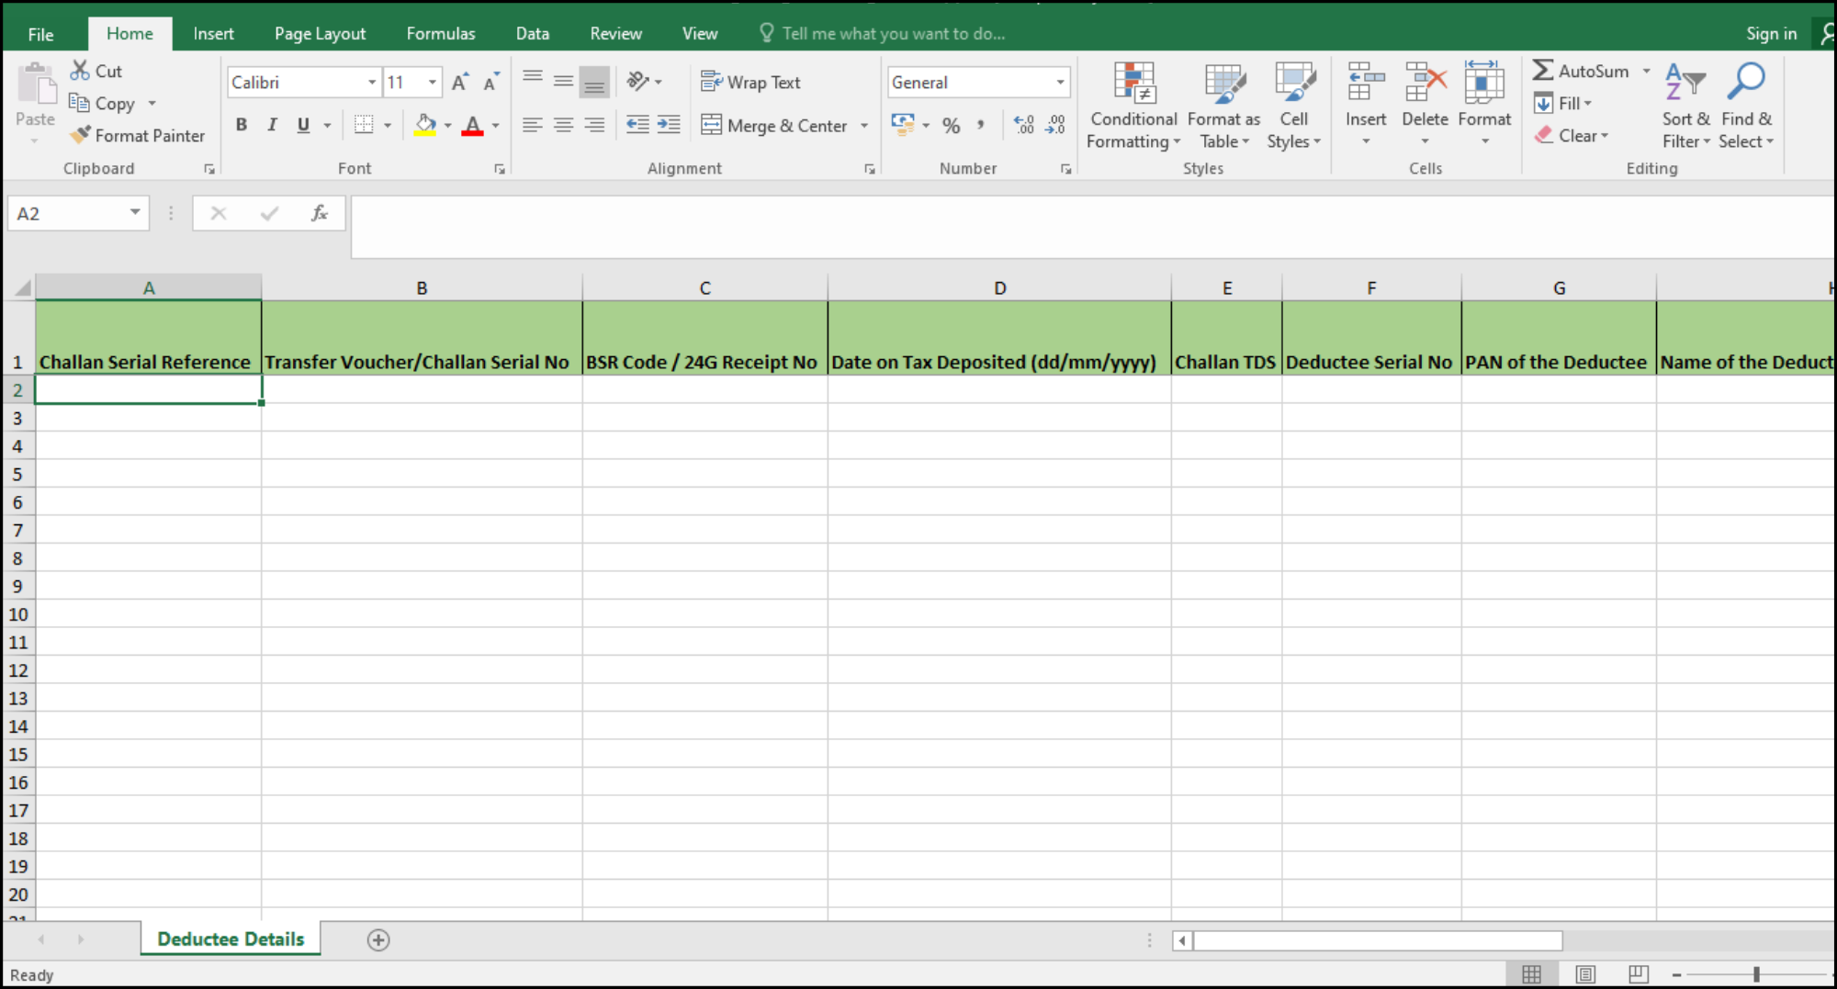Toggle Wrap Text for the cell

[750, 82]
